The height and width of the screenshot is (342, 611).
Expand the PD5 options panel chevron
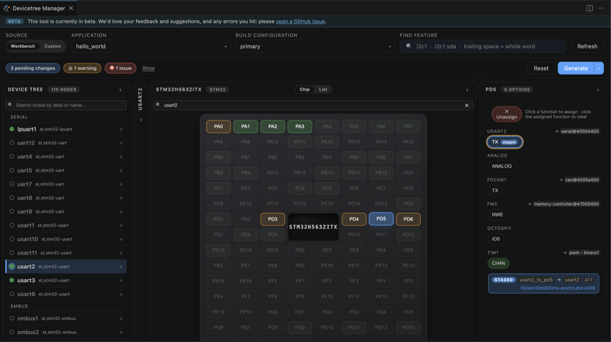pos(598,90)
